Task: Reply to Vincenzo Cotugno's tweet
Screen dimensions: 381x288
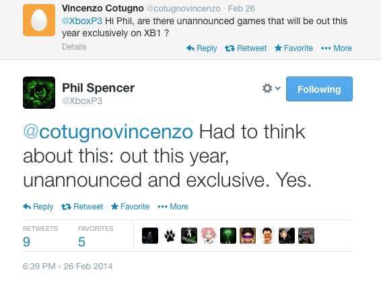Action: [x=202, y=48]
